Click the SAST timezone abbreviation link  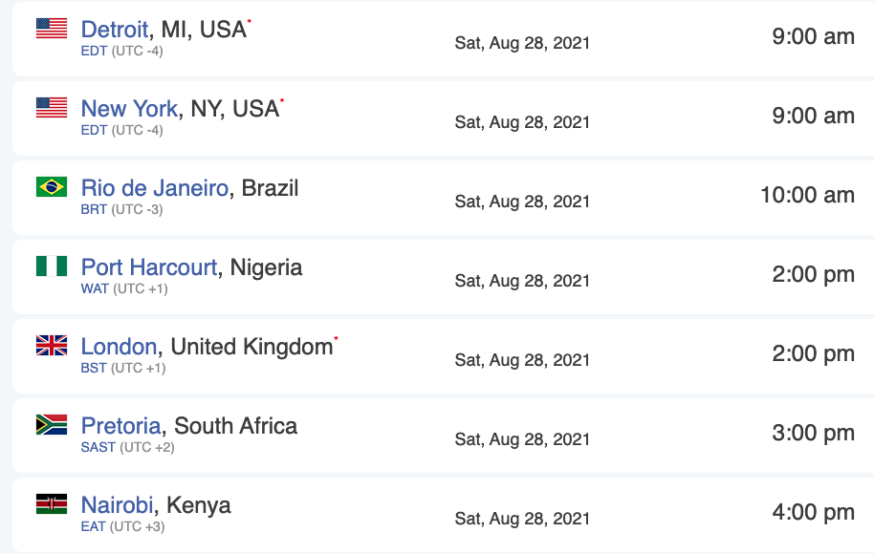98,448
